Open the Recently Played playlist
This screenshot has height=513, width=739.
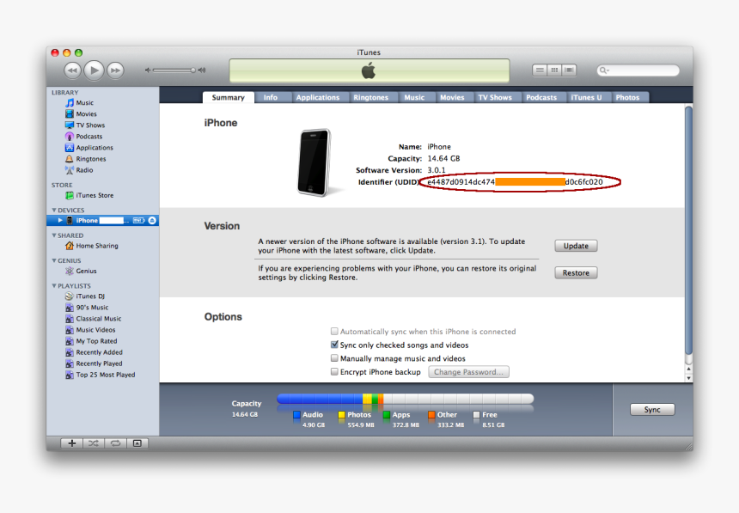94,364
